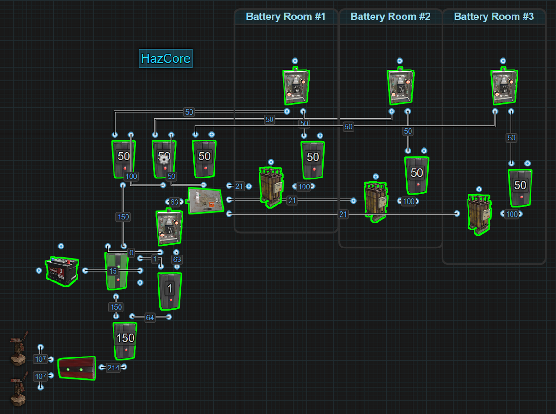Select the gray metal splitter panel
Image resolution: width=556 pixels, height=414 pixels.
[206, 200]
